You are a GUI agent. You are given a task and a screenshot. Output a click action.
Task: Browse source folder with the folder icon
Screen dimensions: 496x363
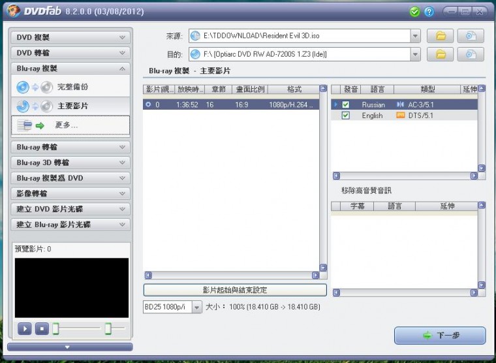pos(440,36)
